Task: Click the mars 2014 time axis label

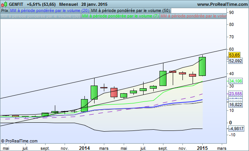Action: click(104, 148)
